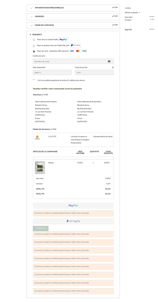This screenshot has height=302, width=158.
Task: Select PayPal Pay Later installments radio
Action: point(34,46)
